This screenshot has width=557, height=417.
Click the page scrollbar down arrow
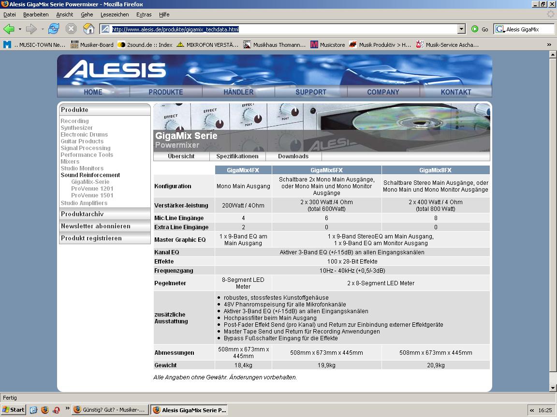[x=552, y=387]
